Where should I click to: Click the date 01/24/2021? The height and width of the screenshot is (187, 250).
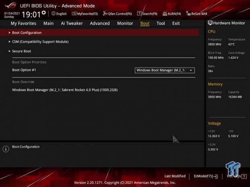pos(12,13)
